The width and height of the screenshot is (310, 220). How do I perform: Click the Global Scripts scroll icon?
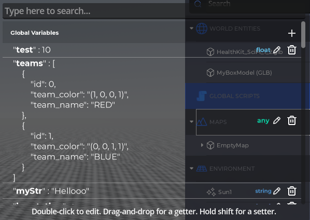point(202,96)
